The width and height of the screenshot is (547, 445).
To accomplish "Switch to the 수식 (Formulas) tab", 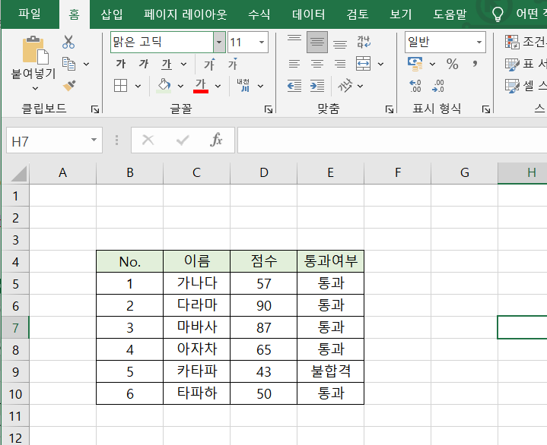I will click(259, 14).
